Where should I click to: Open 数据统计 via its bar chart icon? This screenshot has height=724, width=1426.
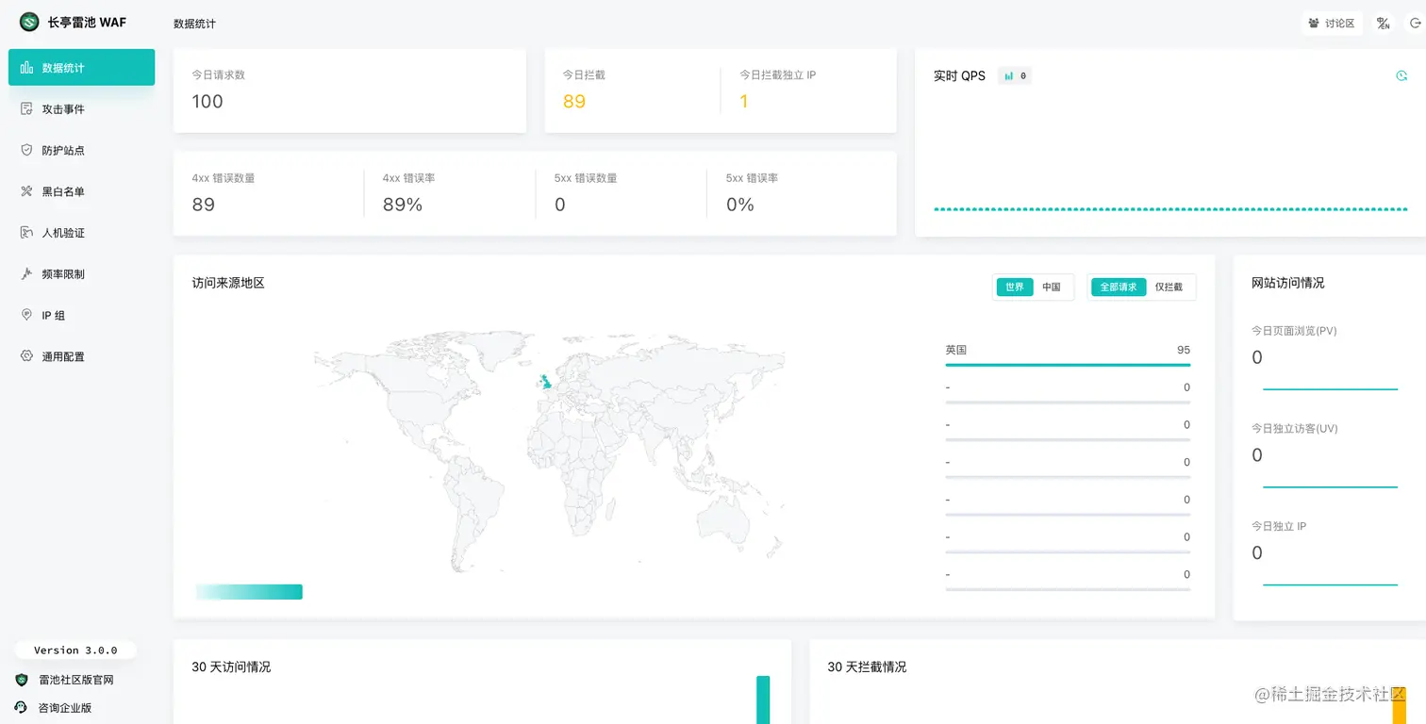point(26,68)
